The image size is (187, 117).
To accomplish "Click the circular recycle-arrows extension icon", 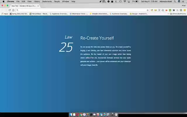I will pyautogui.click(x=163, y=10).
